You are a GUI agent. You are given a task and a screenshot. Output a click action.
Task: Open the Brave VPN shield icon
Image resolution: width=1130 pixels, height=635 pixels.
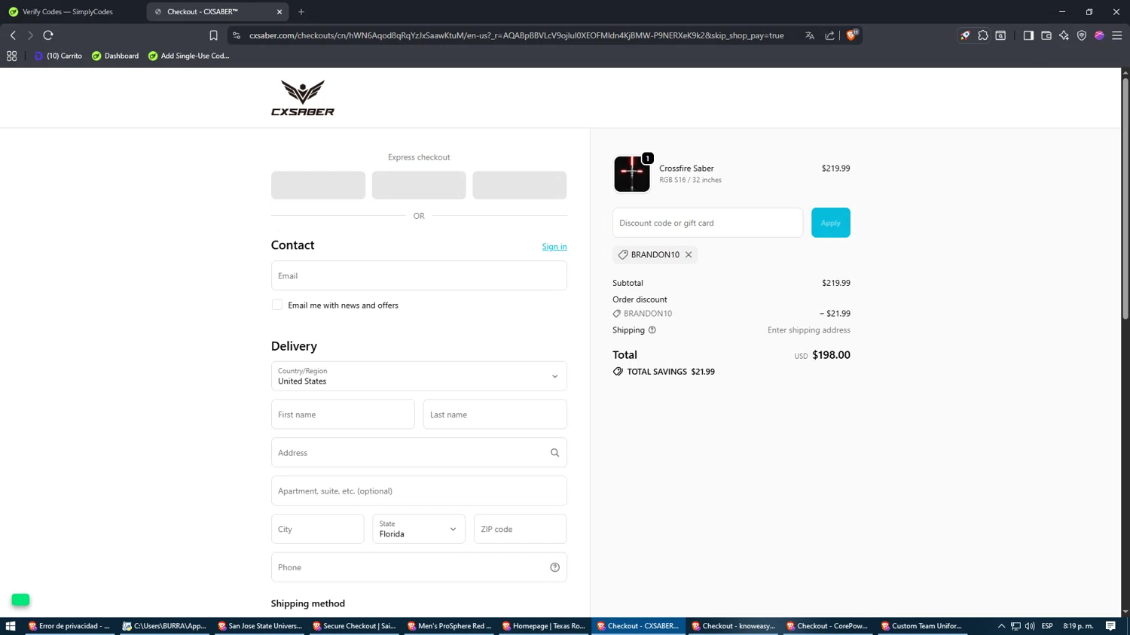(x=1082, y=35)
